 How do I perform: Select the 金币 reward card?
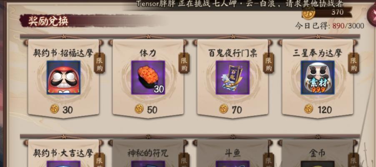tap(318, 153)
